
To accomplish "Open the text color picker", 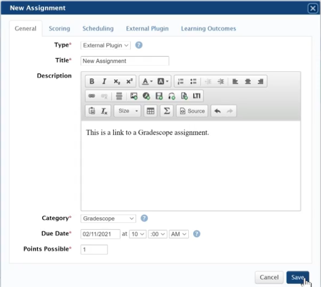I will tap(147, 81).
